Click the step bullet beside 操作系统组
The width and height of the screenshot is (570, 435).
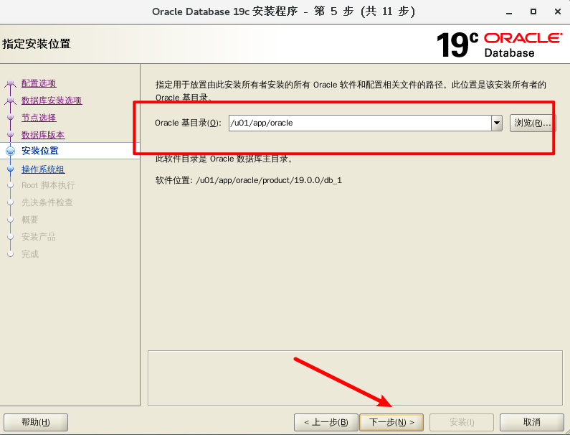click(x=10, y=169)
